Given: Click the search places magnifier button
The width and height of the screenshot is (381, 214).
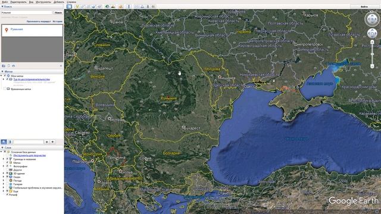Looking at the screenshot, I should click(x=4, y=141).
